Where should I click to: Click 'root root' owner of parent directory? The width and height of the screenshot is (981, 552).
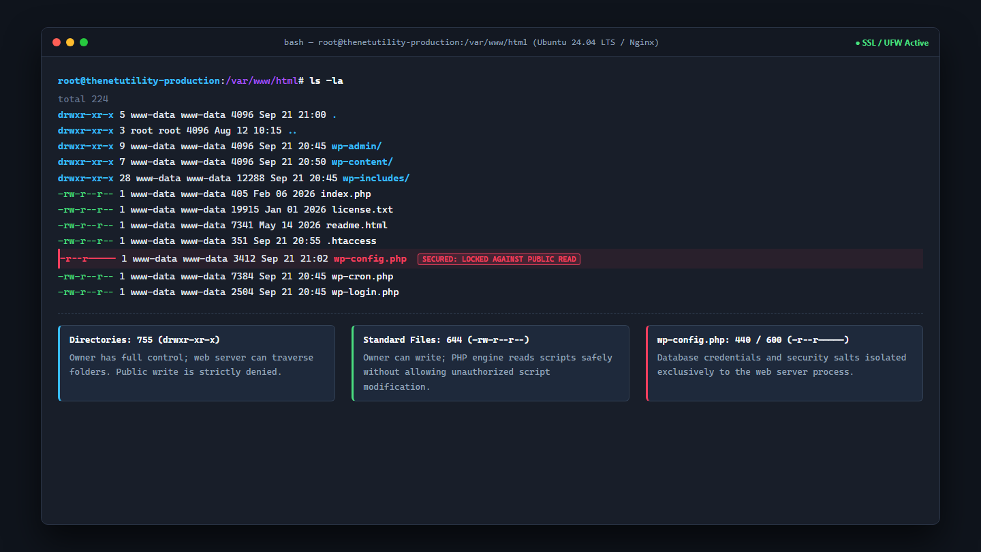[156, 130]
